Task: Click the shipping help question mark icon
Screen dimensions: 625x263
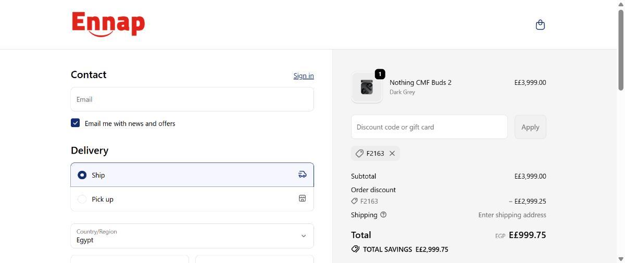Action: click(x=383, y=215)
